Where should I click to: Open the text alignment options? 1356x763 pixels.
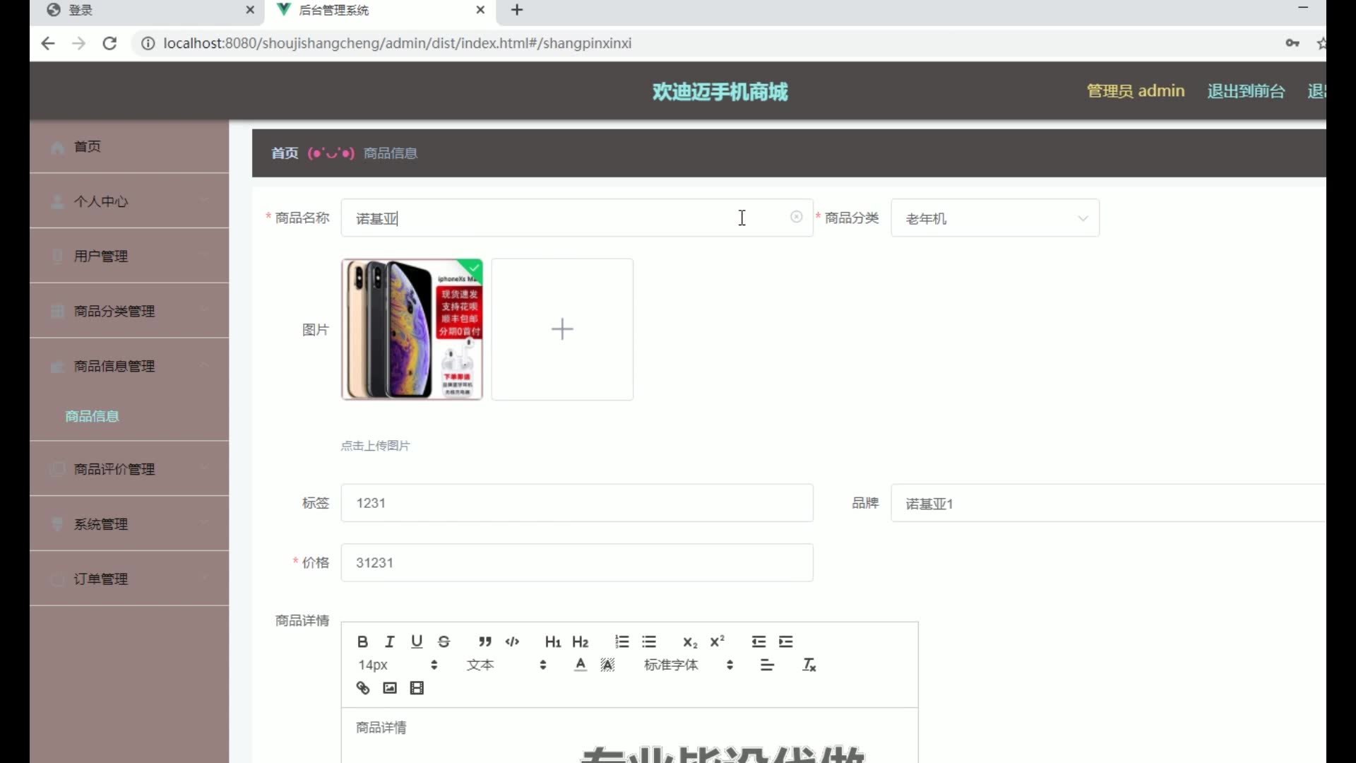pos(767,665)
